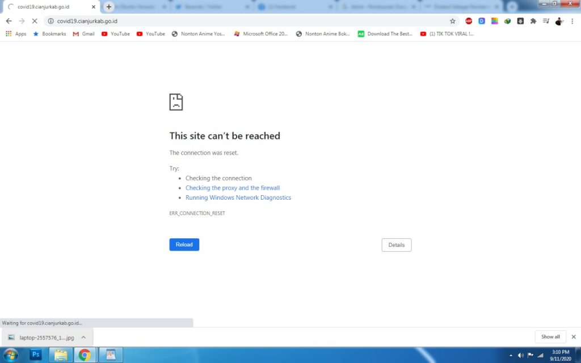Click the volume speaker icon in tray
581x363 pixels.
tap(520, 356)
